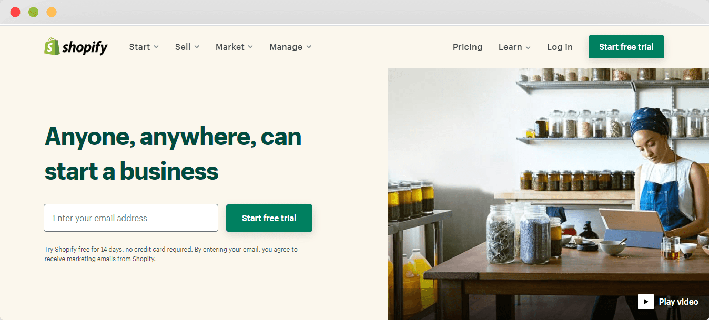Open the Log in link
The image size is (709, 320).
(560, 47)
